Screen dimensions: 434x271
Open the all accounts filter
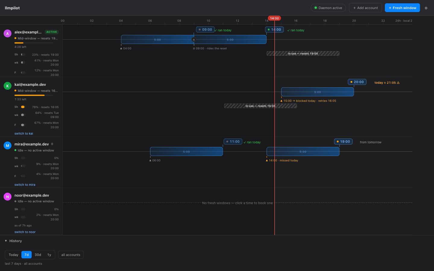coord(71,255)
